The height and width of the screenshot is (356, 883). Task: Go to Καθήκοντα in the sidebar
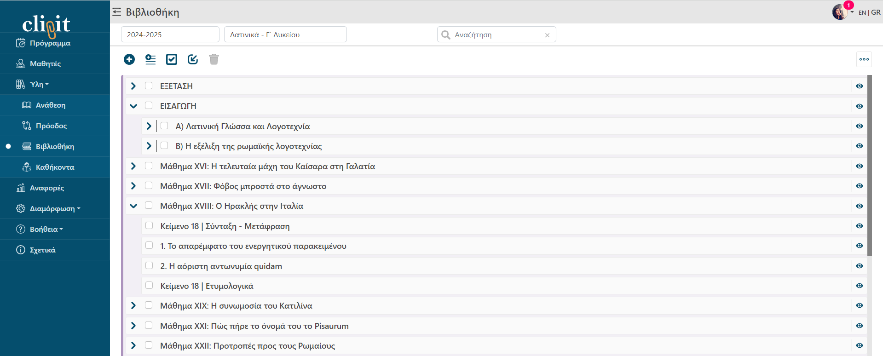(55, 167)
